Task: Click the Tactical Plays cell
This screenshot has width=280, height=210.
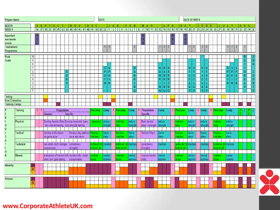Action: tap(149, 135)
